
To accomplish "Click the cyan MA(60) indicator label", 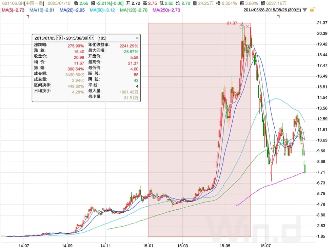I will [102, 10].
